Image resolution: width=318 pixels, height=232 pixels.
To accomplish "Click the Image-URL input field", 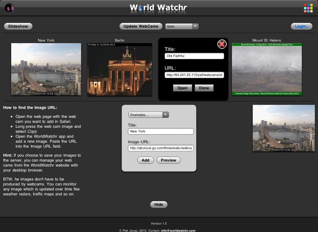I will coord(161,148).
